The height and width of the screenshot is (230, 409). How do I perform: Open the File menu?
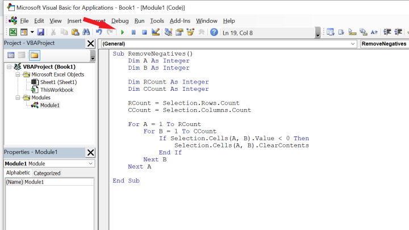(24, 21)
